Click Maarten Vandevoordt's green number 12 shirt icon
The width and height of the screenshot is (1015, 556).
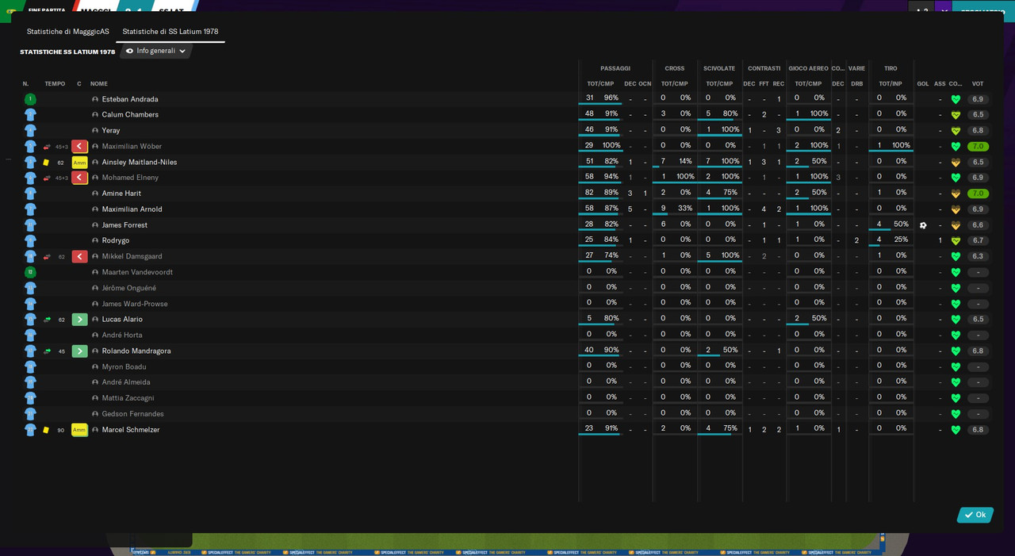pos(30,272)
